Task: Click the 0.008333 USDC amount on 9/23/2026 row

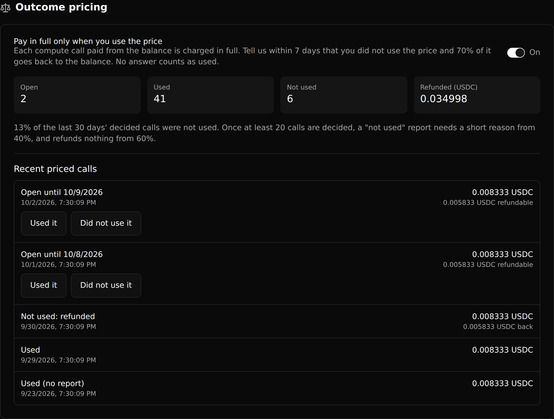Action: pyautogui.click(x=503, y=383)
